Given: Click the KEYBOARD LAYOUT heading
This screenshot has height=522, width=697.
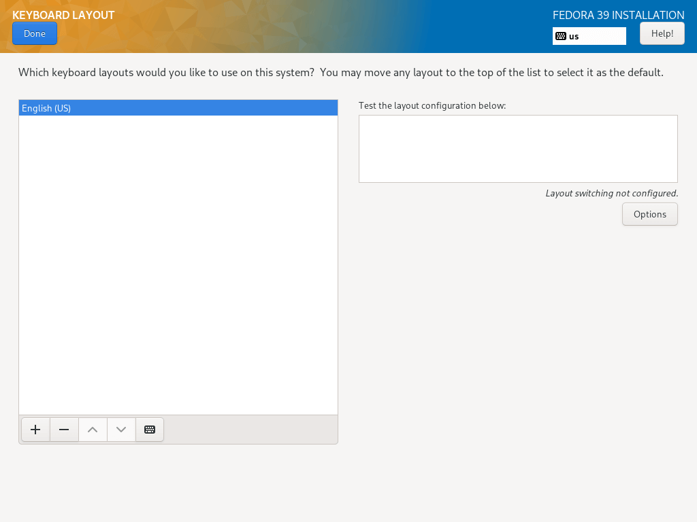Looking at the screenshot, I should 63,15.
